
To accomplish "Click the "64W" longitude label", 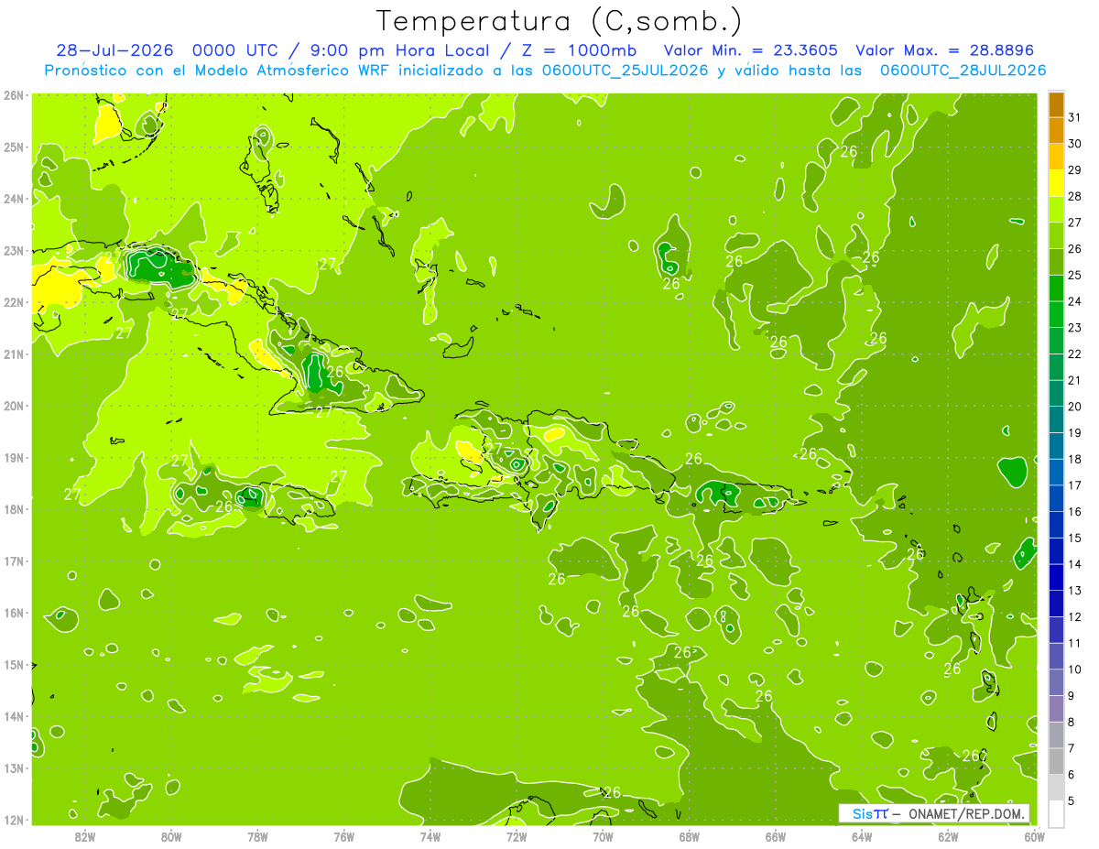I will tap(861, 837).
